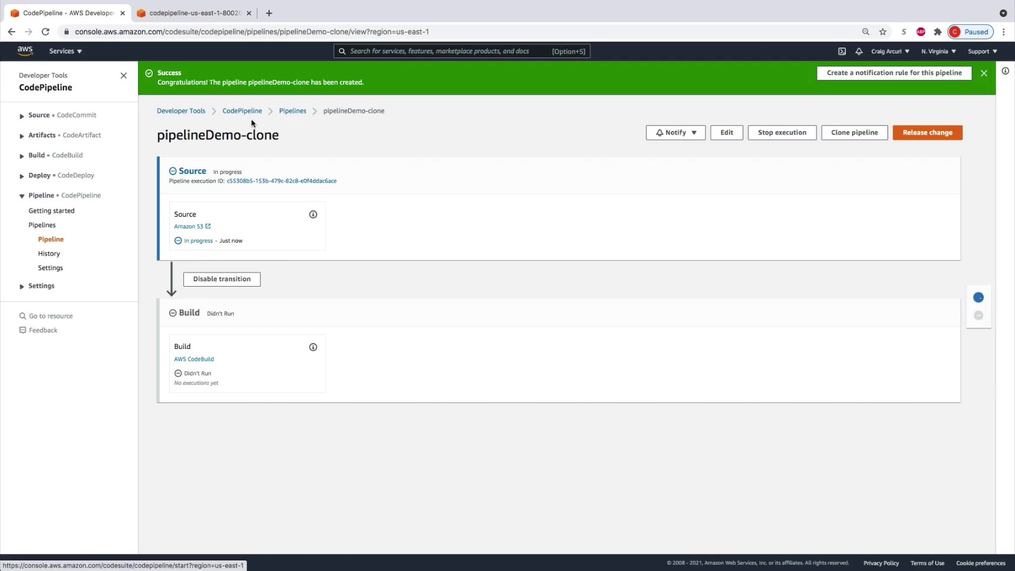Open the Support dropdown menu
The image size is (1015, 571).
click(983, 51)
